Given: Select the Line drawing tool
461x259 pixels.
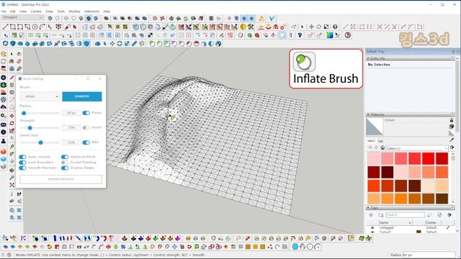Looking at the screenshot, I should click(5, 27).
